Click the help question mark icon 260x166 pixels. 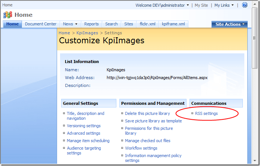click(x=245, y=5)
